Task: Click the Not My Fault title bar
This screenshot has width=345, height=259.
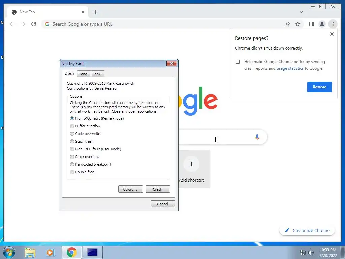Action: tap(112, 64)
